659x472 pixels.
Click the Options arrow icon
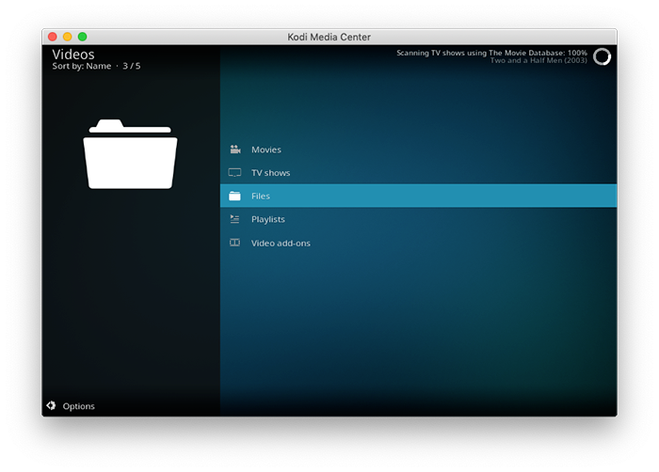click(52, 406)
